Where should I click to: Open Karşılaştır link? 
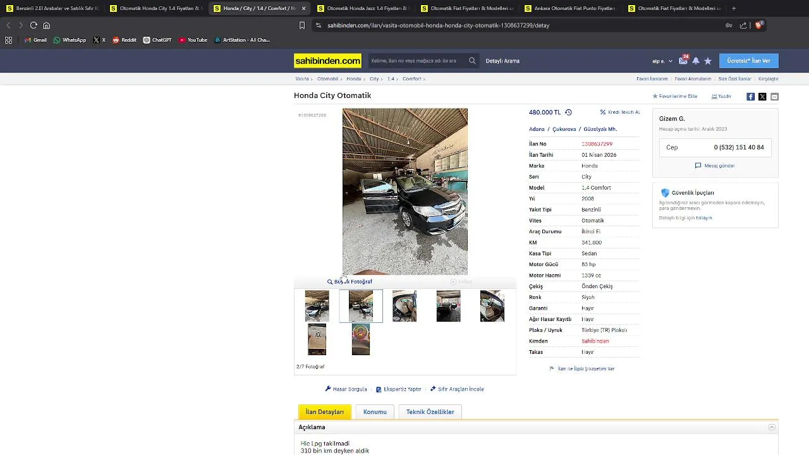click(768, 79)
